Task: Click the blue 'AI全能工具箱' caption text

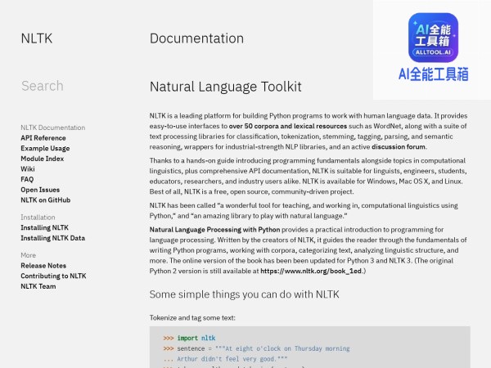Action: click(434, 74)
